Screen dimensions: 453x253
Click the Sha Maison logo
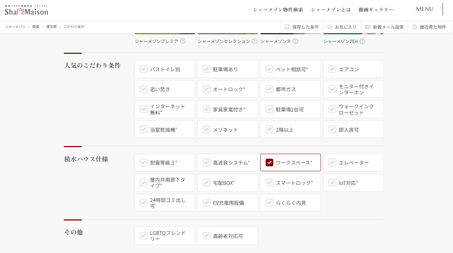(x=27, y=10)
